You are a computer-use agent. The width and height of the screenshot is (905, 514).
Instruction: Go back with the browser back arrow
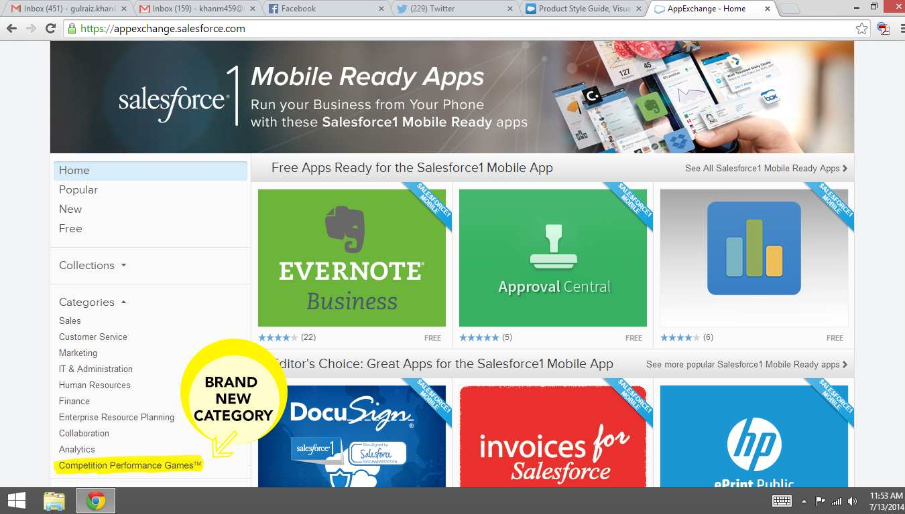point(11,29)
